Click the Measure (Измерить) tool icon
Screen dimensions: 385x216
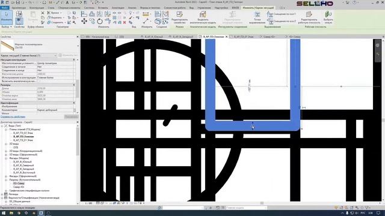pos(146,14)
